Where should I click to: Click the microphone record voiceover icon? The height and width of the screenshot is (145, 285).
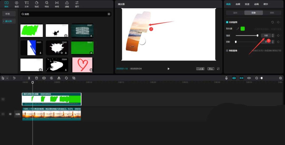click(226, 78)
